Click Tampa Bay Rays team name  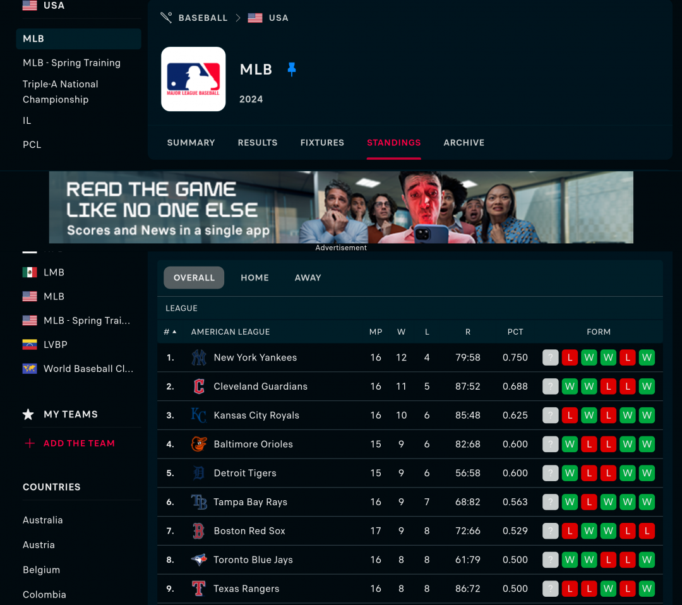pyautogui.click(x=251, y=502)
